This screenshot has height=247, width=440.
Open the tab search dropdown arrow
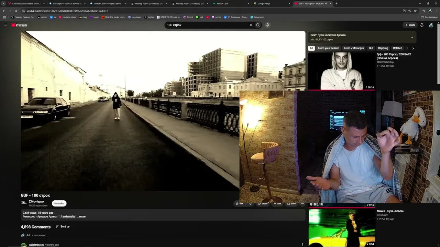click(x=4, y=3)
